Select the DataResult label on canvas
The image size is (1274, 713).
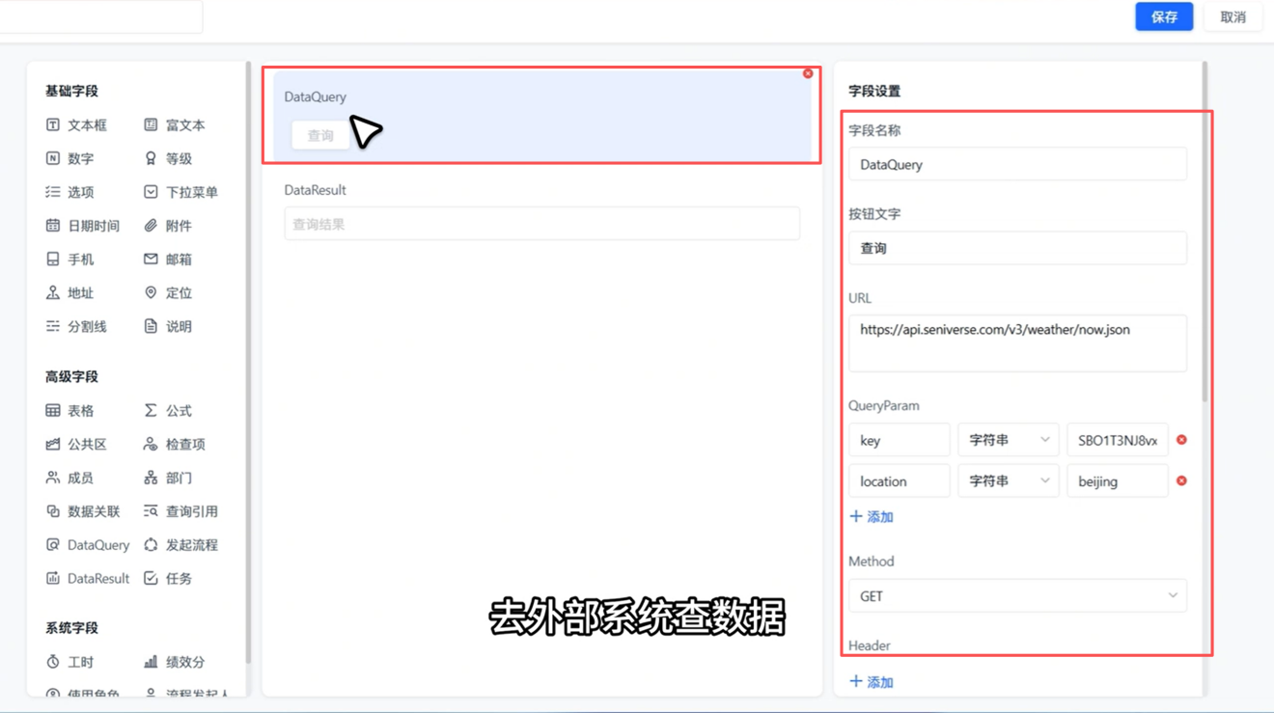pos(315,190)
